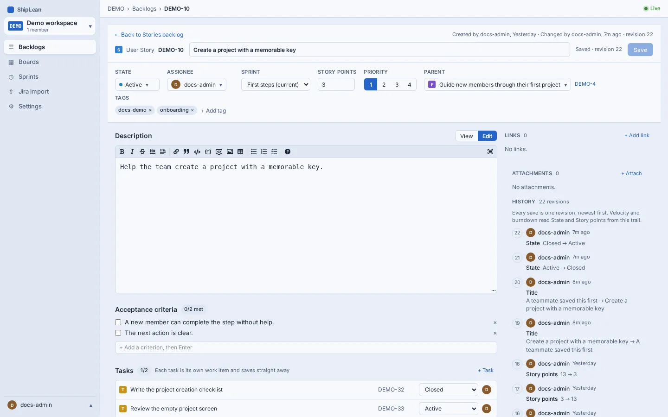668x417 pixels.
Task: Open Boards in the sidebar
Action: coord(50,62)
